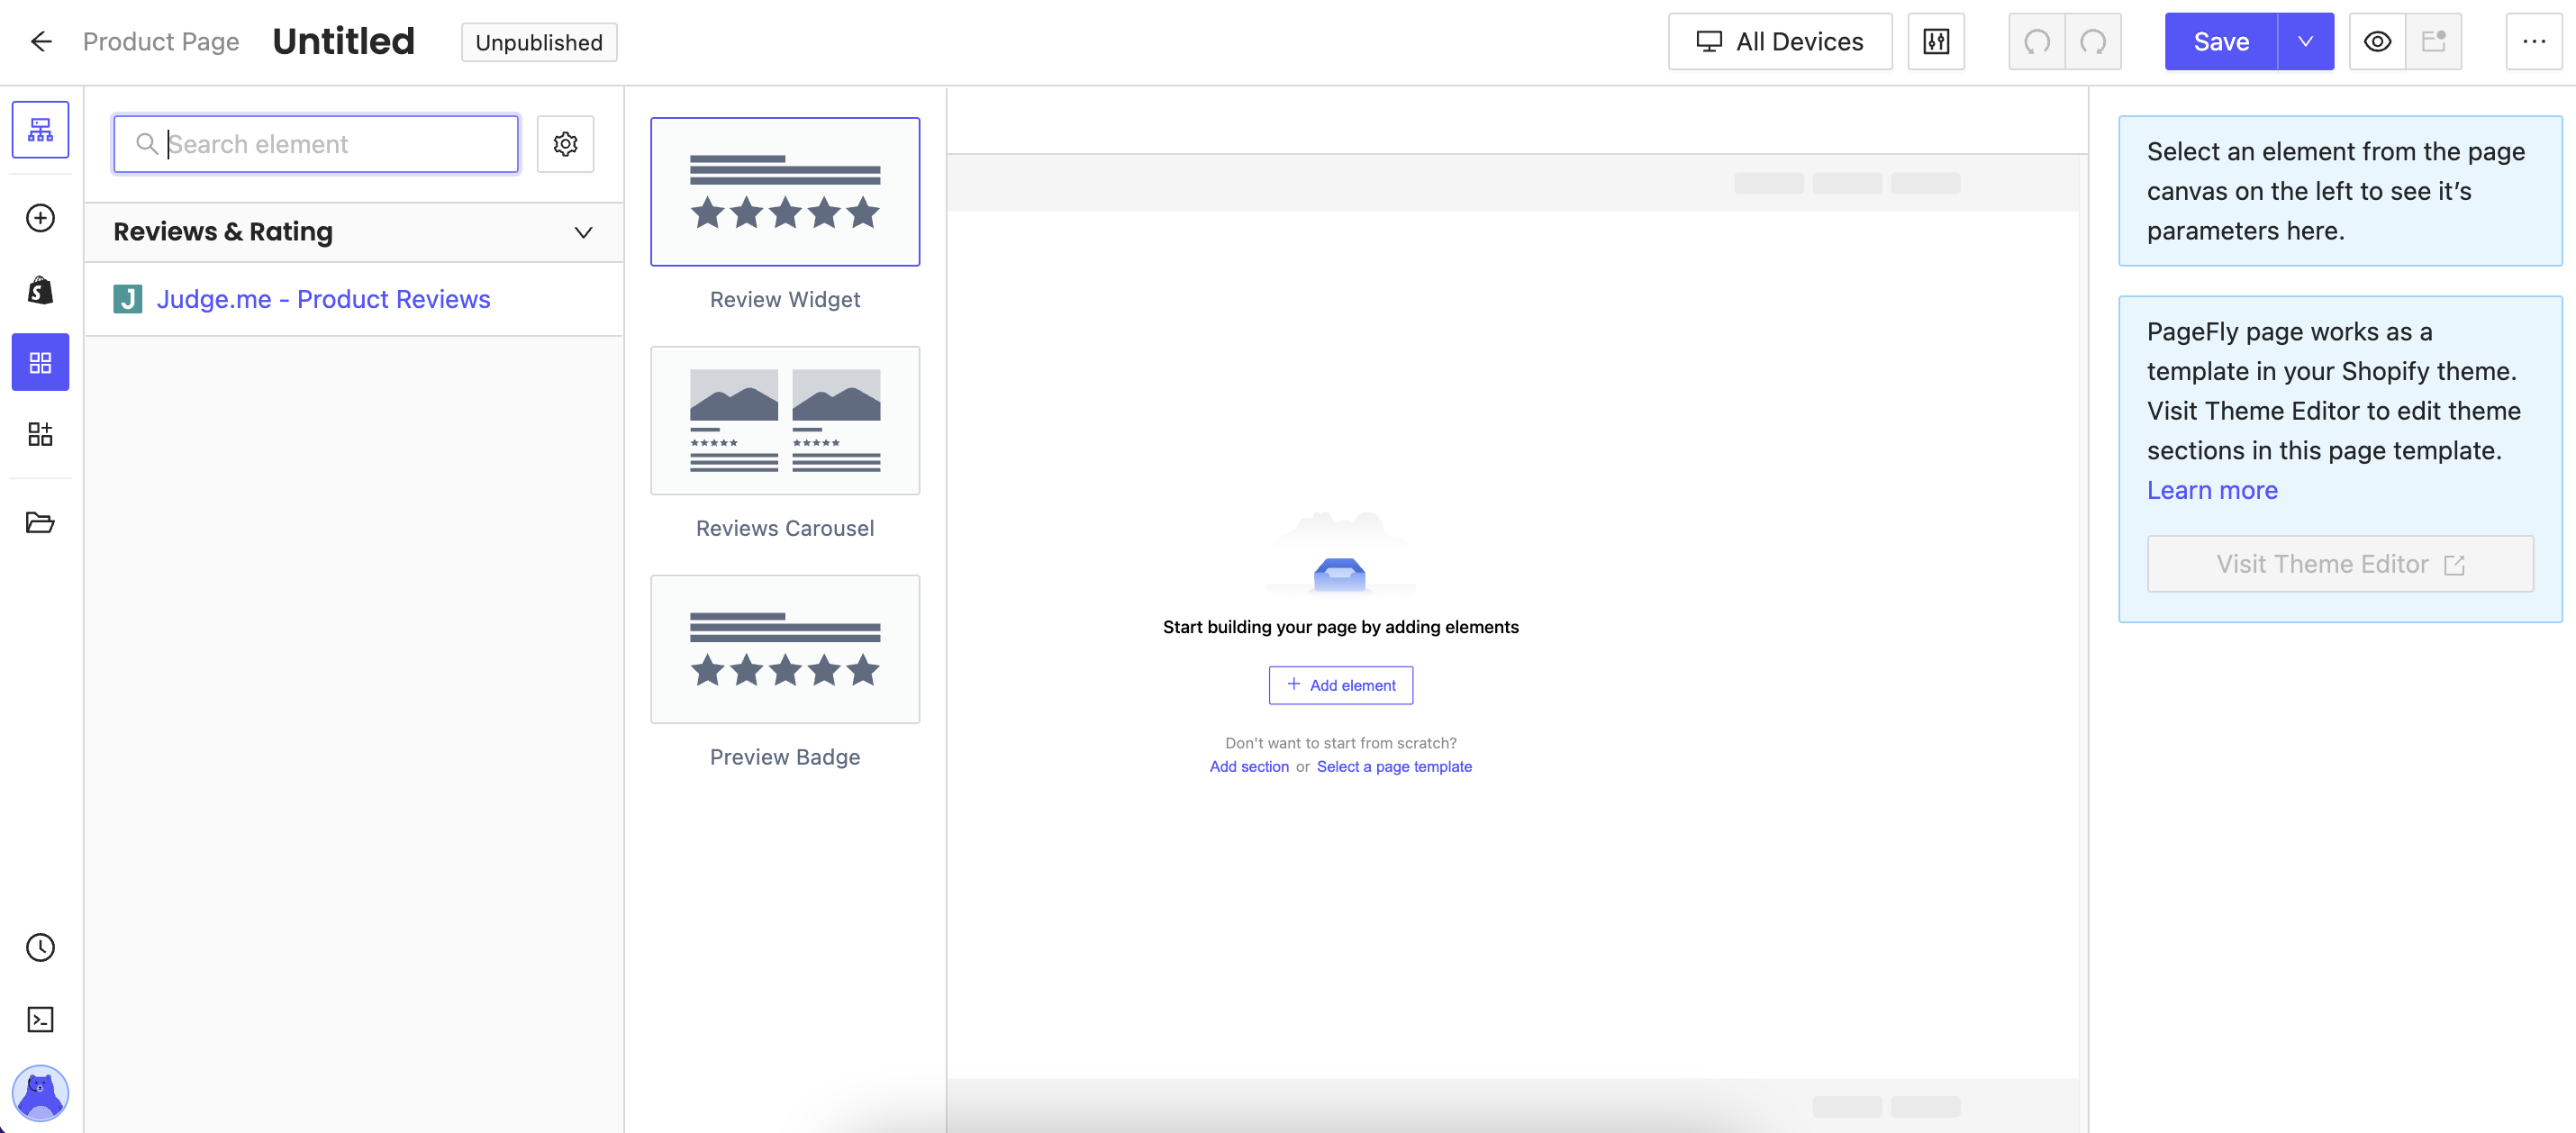This screenshot has height=1133, width=2576.
Task: Click the Learn more link
Action: 2211,490
